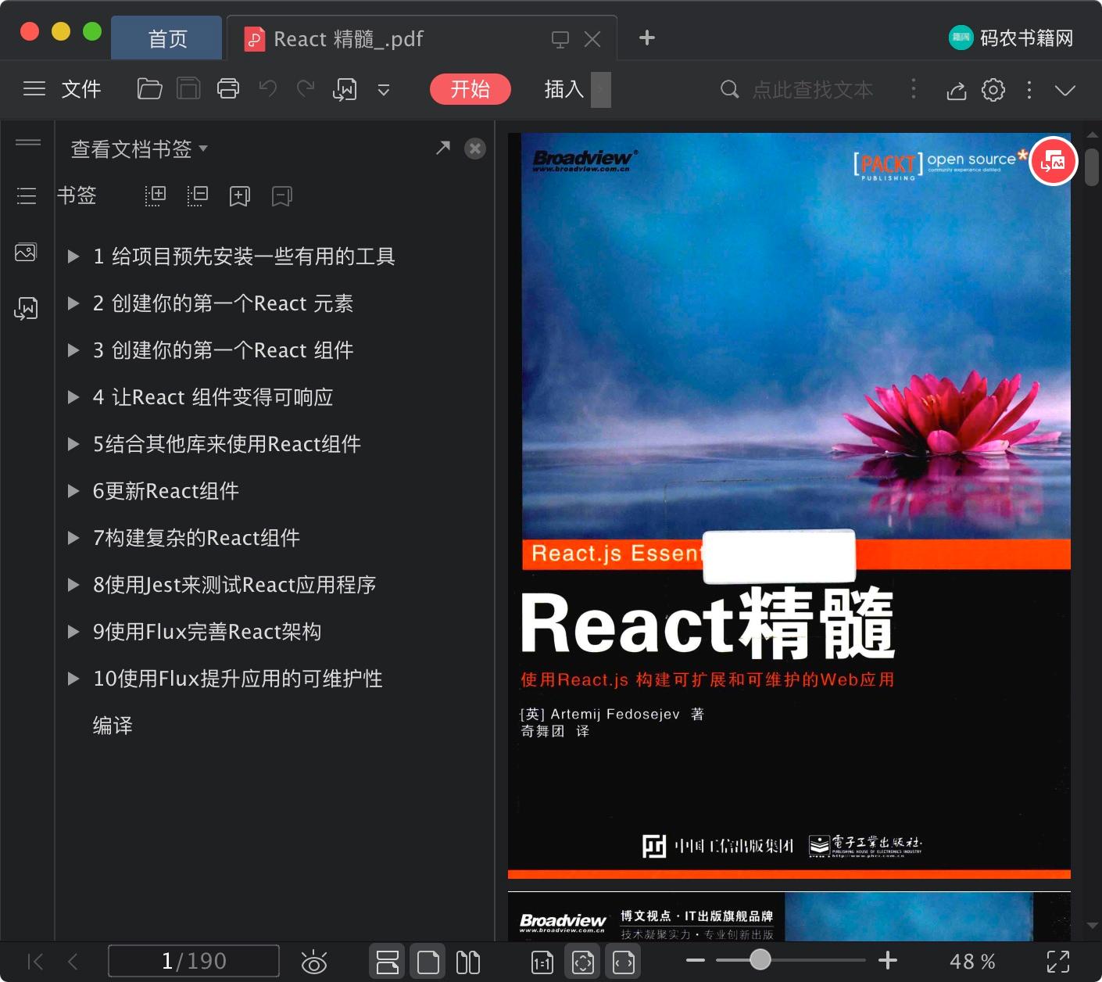1102x982 pixels.
Task: Click the print icon
Action: click(228, 89)
